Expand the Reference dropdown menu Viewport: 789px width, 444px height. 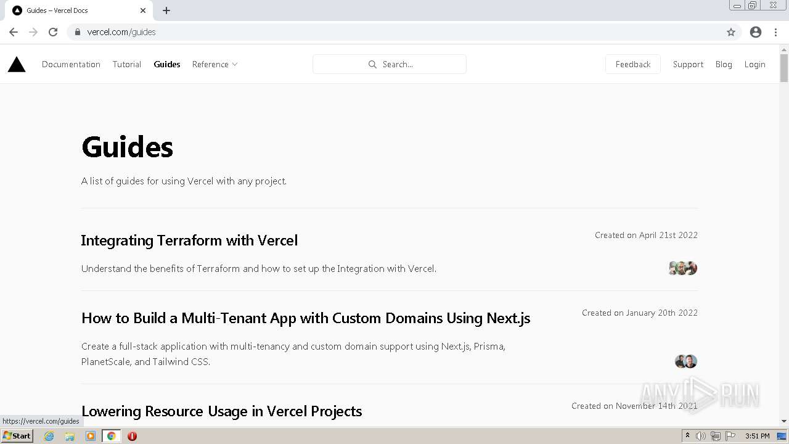[215, 64]
